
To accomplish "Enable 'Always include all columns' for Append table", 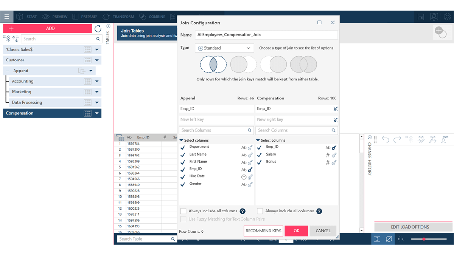I will (x=183, y=211).
